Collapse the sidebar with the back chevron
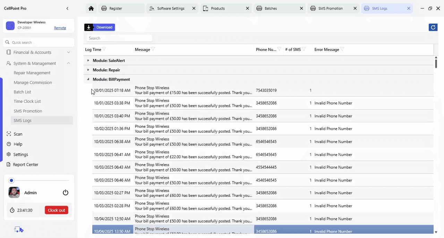The height and width of the screenshot is (238, 444). point(67,8)
